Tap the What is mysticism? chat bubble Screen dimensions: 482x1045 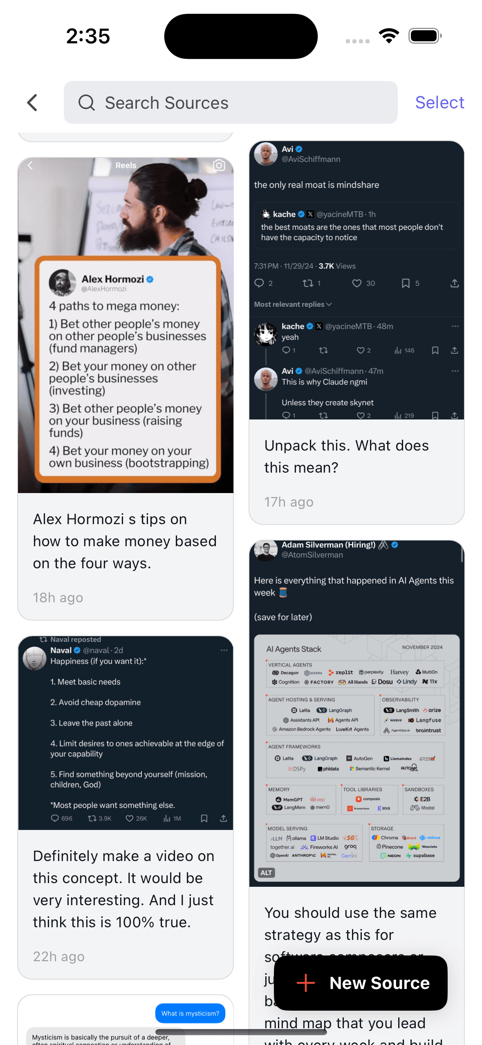[x=190, y=1013]
